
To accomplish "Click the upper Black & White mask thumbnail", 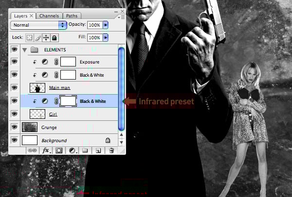I will pyautogui.click(x=68, y=75).
